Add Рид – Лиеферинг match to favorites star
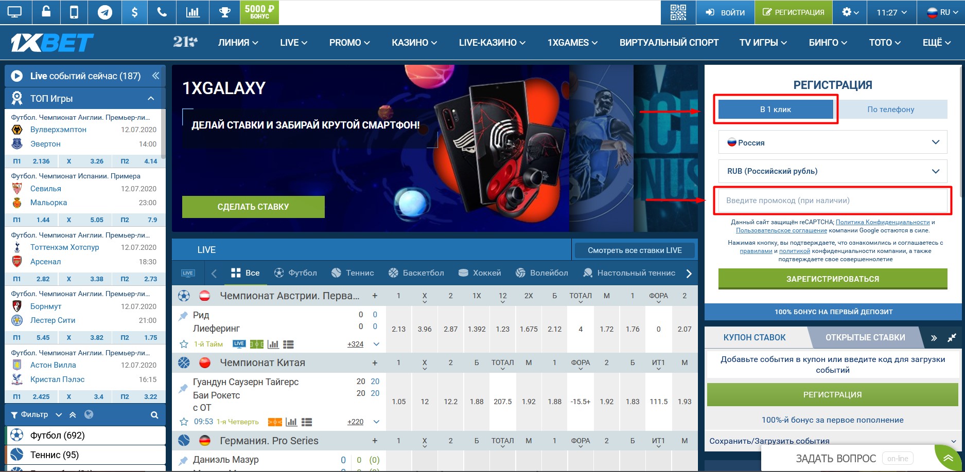This screenshot has height=472, width=965. [x=184, y=344]
